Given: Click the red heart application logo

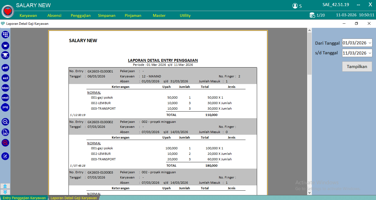Looking at the screenshot, I should click(8, 11).
